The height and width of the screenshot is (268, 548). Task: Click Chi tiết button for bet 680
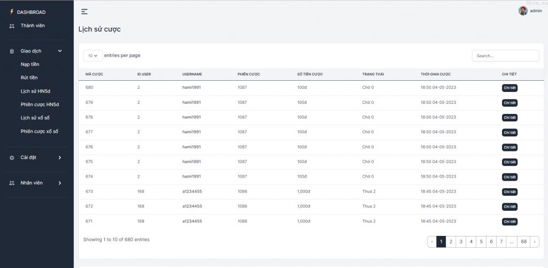click(509, 88)
